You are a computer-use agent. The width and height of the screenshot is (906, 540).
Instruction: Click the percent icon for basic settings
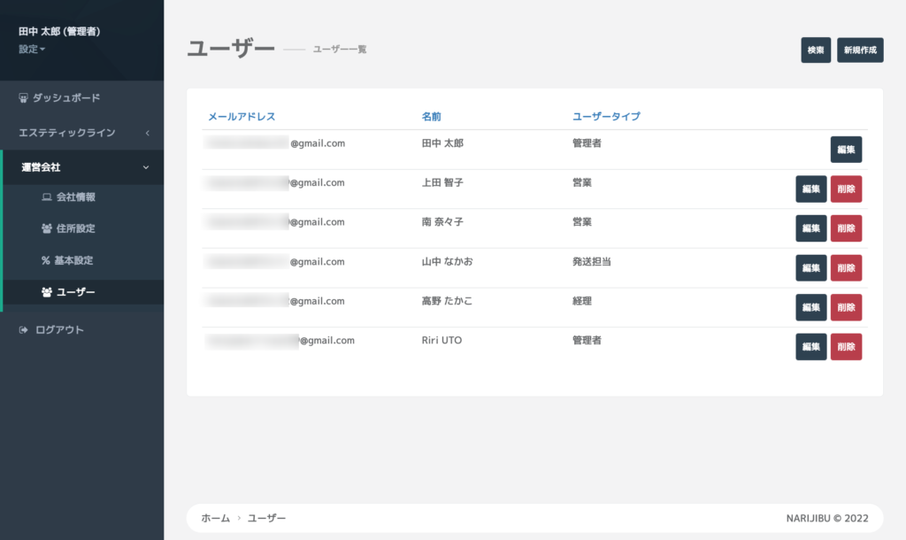click(47, 261)
